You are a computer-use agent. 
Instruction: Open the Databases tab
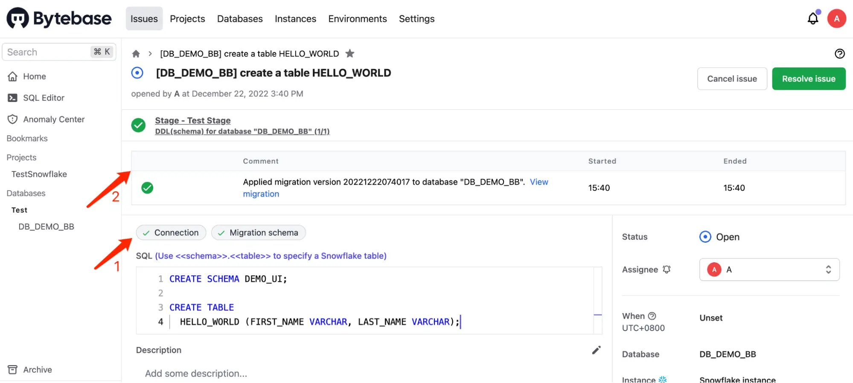click(240, 19)
